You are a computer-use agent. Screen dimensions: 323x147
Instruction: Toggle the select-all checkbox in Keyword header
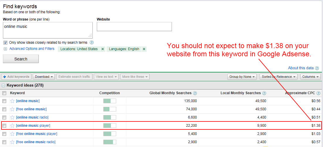coord(4,93)
